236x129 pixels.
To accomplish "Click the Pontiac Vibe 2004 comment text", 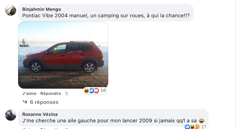I will click(106, 16).
